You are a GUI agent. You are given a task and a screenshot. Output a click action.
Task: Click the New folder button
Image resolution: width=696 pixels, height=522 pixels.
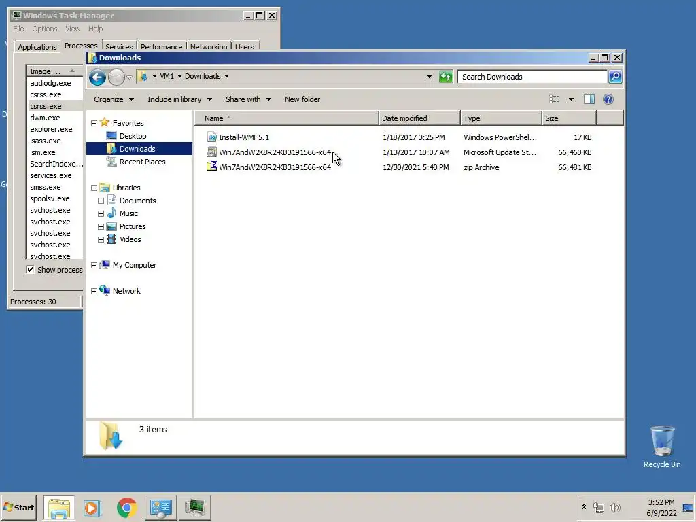302,99
